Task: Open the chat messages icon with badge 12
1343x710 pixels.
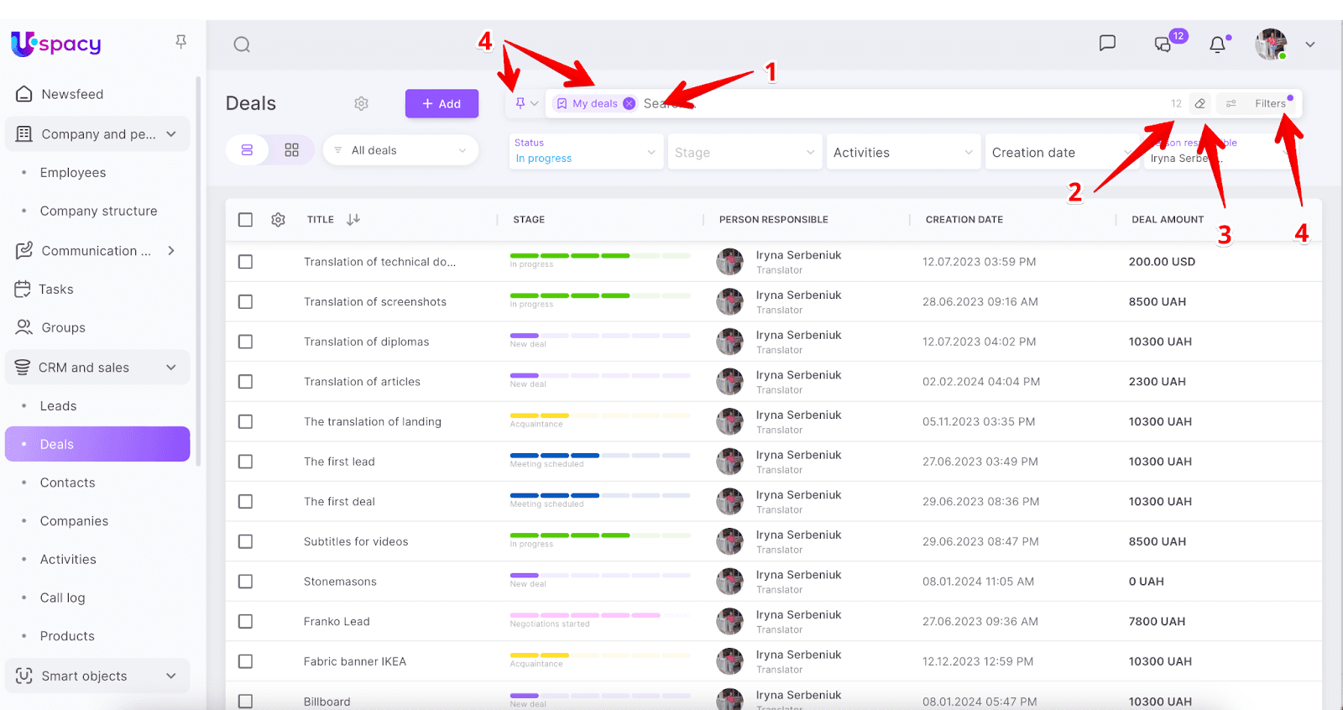Action: click(1163, 44)
